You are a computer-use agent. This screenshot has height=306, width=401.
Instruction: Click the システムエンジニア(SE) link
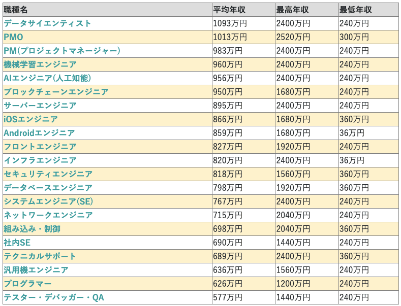pos(48,201)
